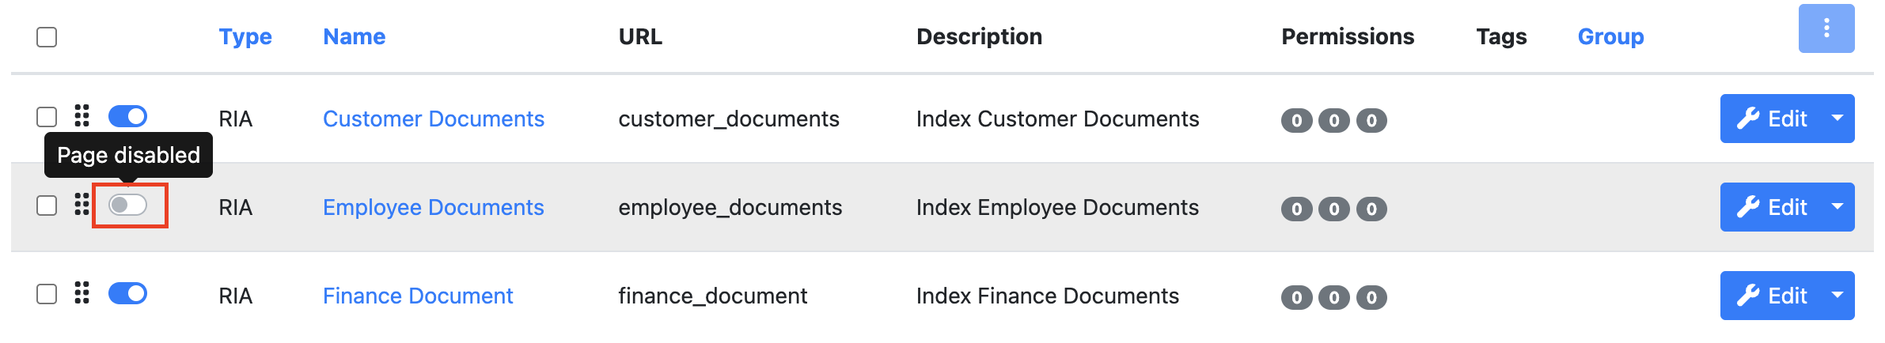Click the employee_documents URL cell

pos(730,207)
